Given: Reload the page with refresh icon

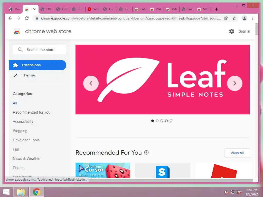Looking at the screenshot, I should click(27, 18).
